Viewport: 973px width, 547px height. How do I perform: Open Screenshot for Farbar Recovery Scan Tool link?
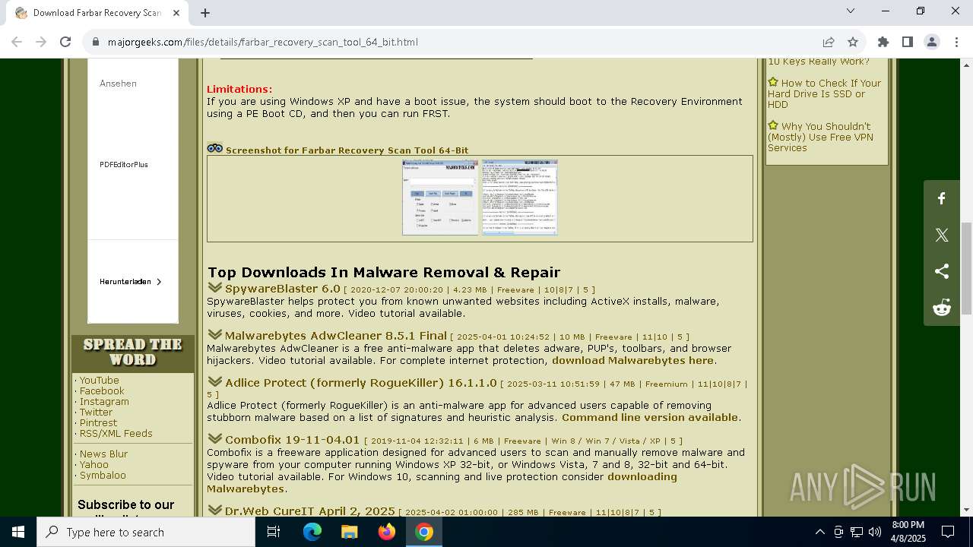pyautogui.click(x=347, y=150)
